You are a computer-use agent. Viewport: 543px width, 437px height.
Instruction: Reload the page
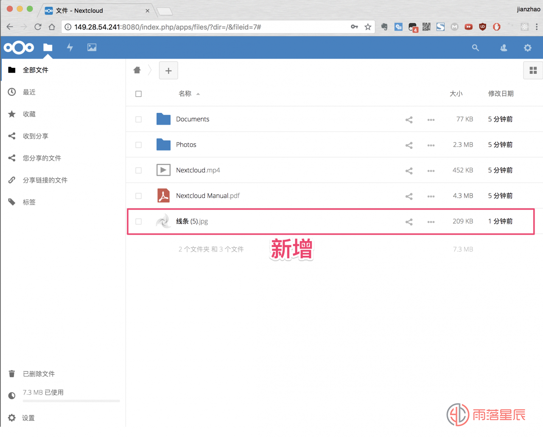pos(38,27)
